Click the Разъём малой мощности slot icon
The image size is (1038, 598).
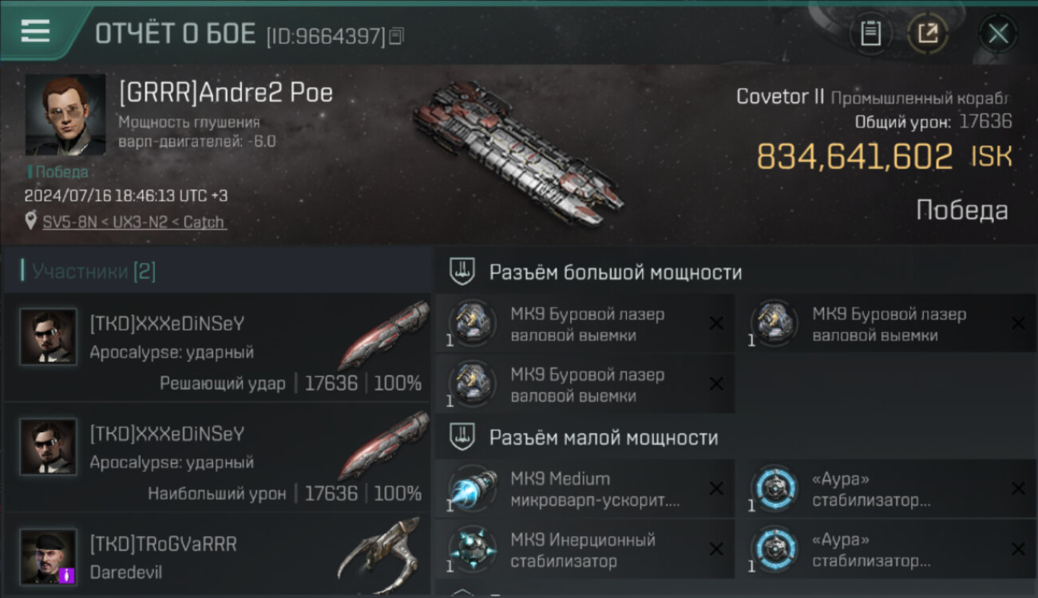(x=462, y=437)
